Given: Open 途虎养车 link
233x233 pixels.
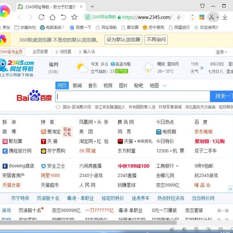Looking at the screenshot, I should click(x=141, y=198).
